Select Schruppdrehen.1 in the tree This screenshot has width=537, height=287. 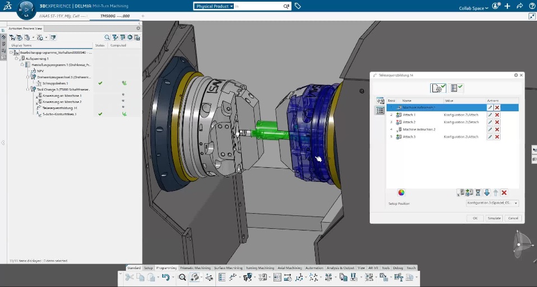click(x=55, y=83)
